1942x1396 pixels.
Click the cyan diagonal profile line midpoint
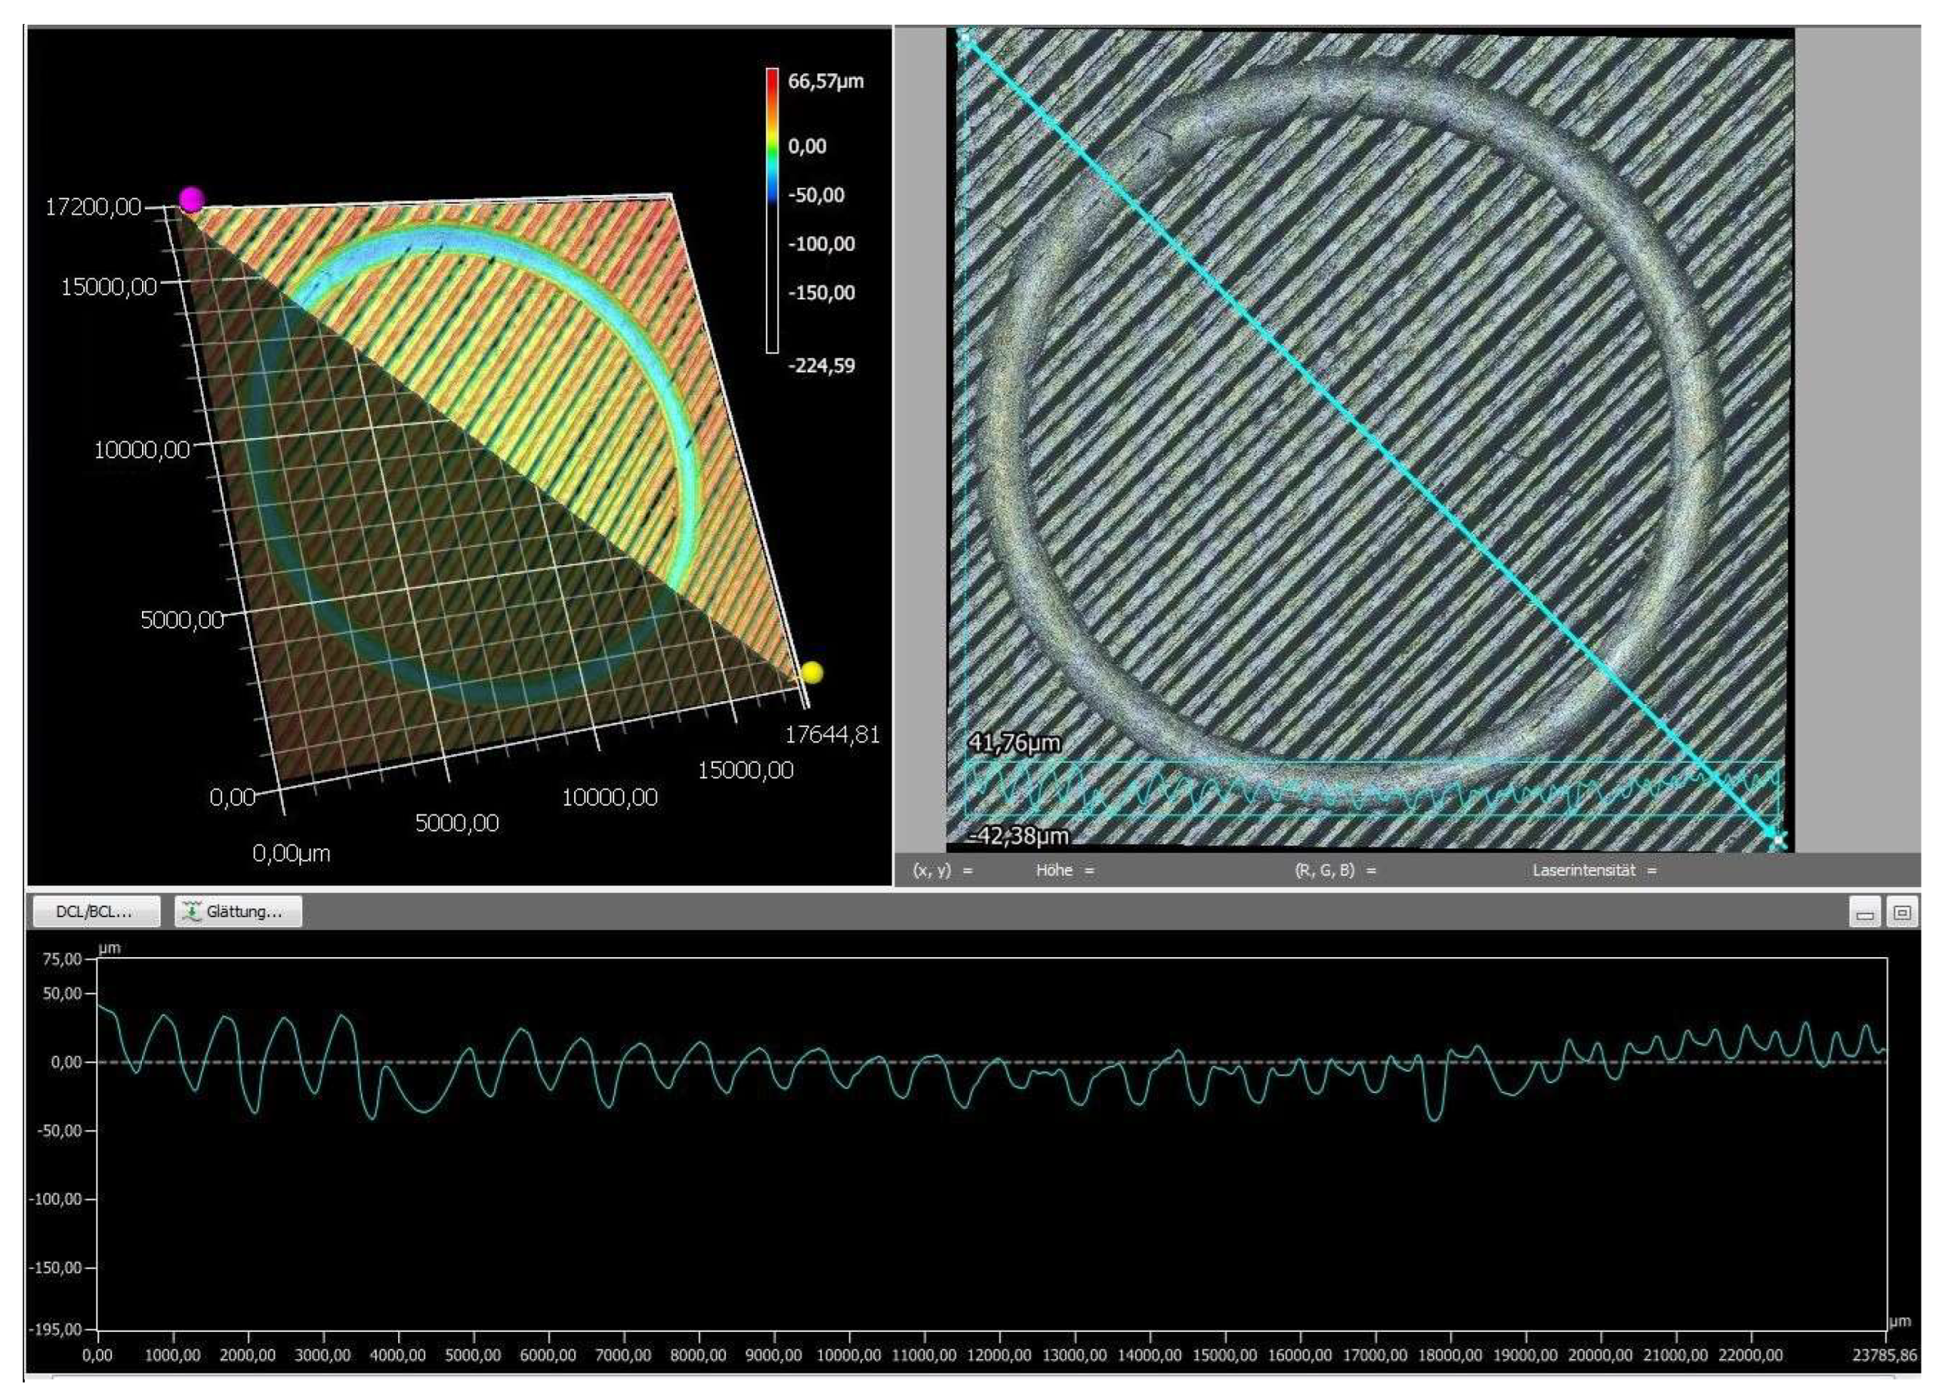pos(1370,437)
